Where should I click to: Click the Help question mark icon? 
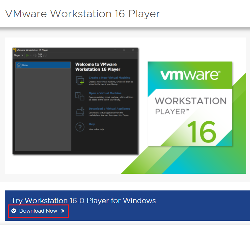pos(80,127)
